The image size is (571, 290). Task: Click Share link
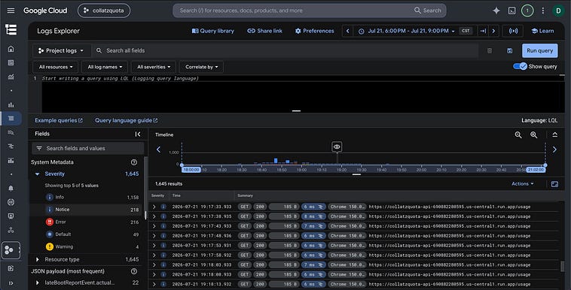pyautogui.click(x=264, y=31)
